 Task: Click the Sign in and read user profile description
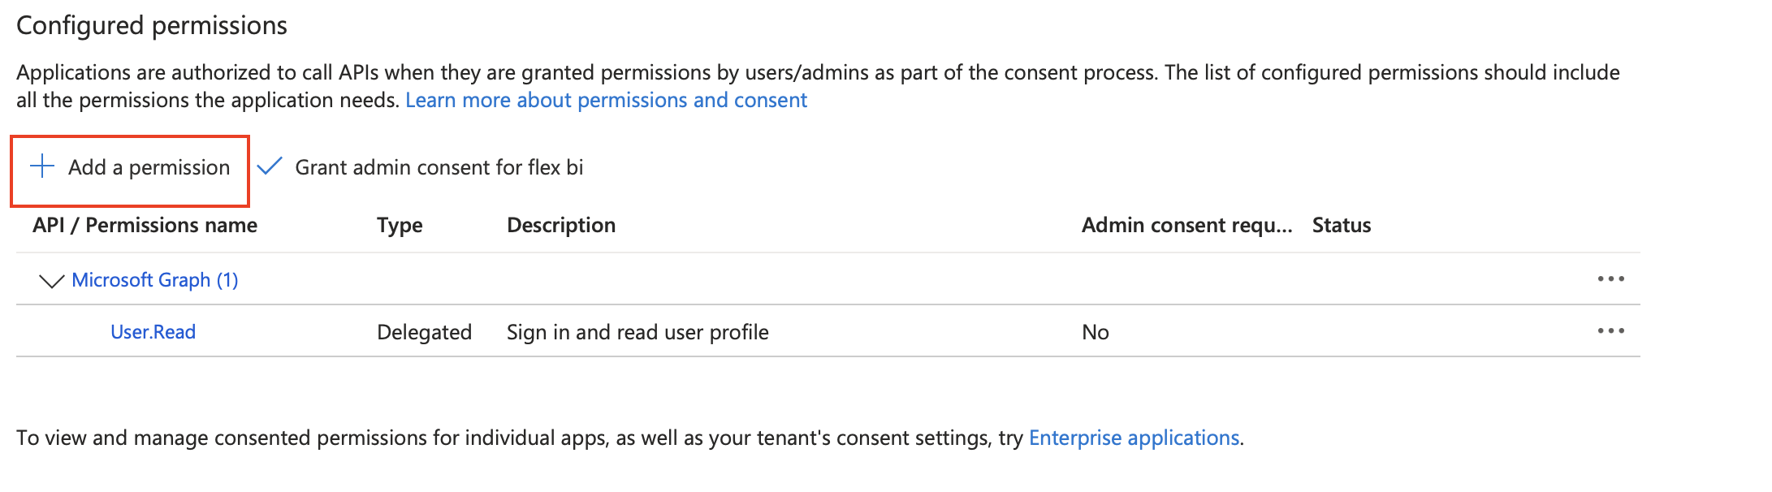pos(637,332)
